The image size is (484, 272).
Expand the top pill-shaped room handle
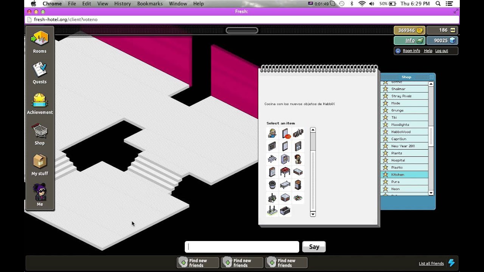tap(242, 30)
